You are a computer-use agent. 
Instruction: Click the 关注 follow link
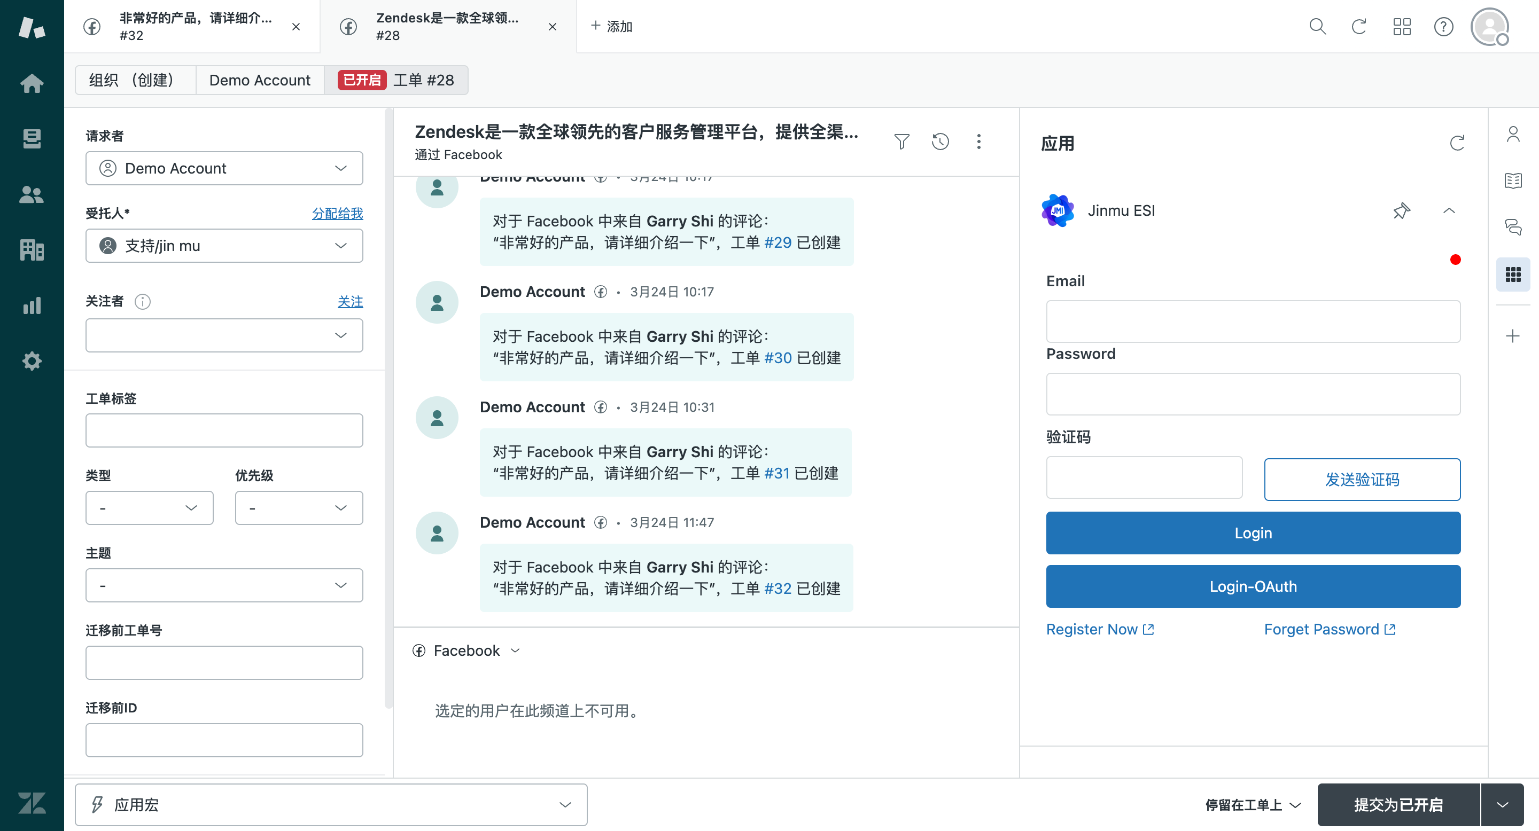(x=350, y=301)
